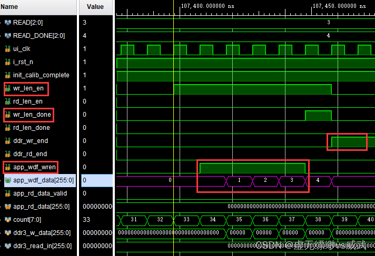Click the app_wdf_wren signal icon

tap(7, 167)
